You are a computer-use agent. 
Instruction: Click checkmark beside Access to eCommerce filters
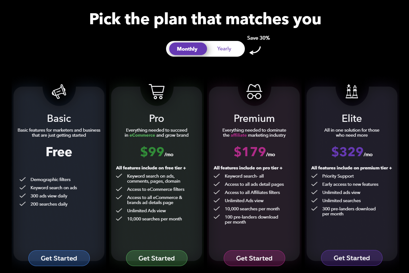(119, 189)
